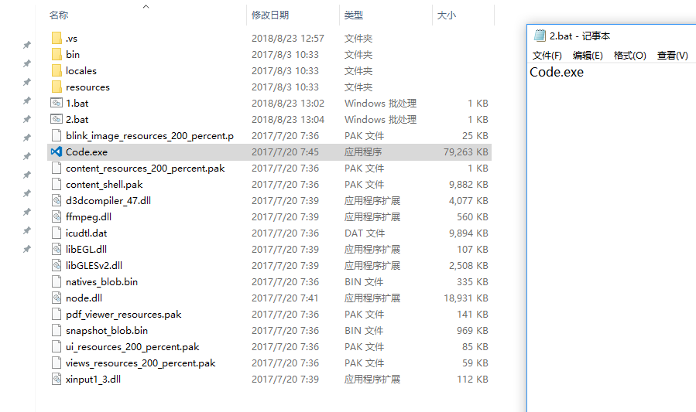
Task: Select the 2.bat batch file icon
Action: [x=56, y=120]
